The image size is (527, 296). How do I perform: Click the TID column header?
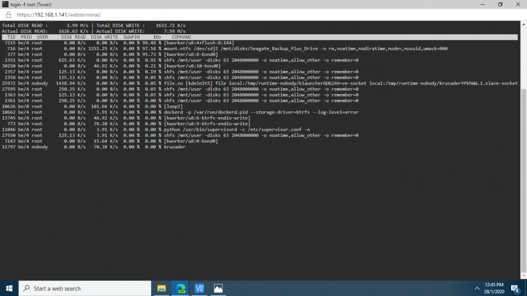tap(12, 37)
